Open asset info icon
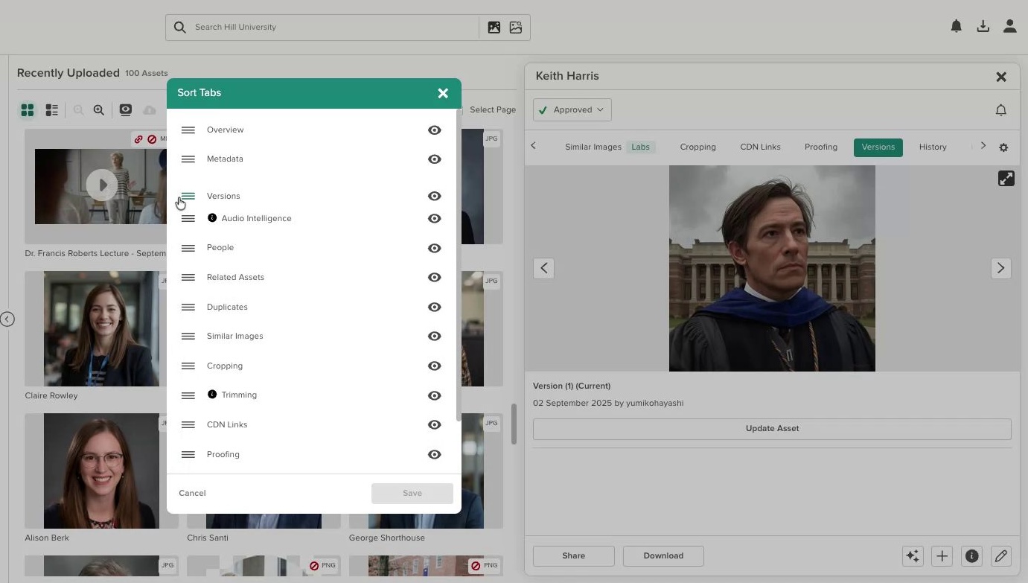1028x583 pixels. pos(972,556)
